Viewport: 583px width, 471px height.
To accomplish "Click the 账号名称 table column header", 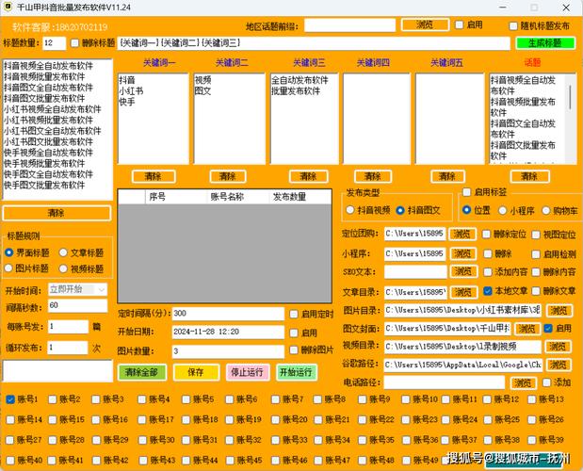I will coord(227,197).
